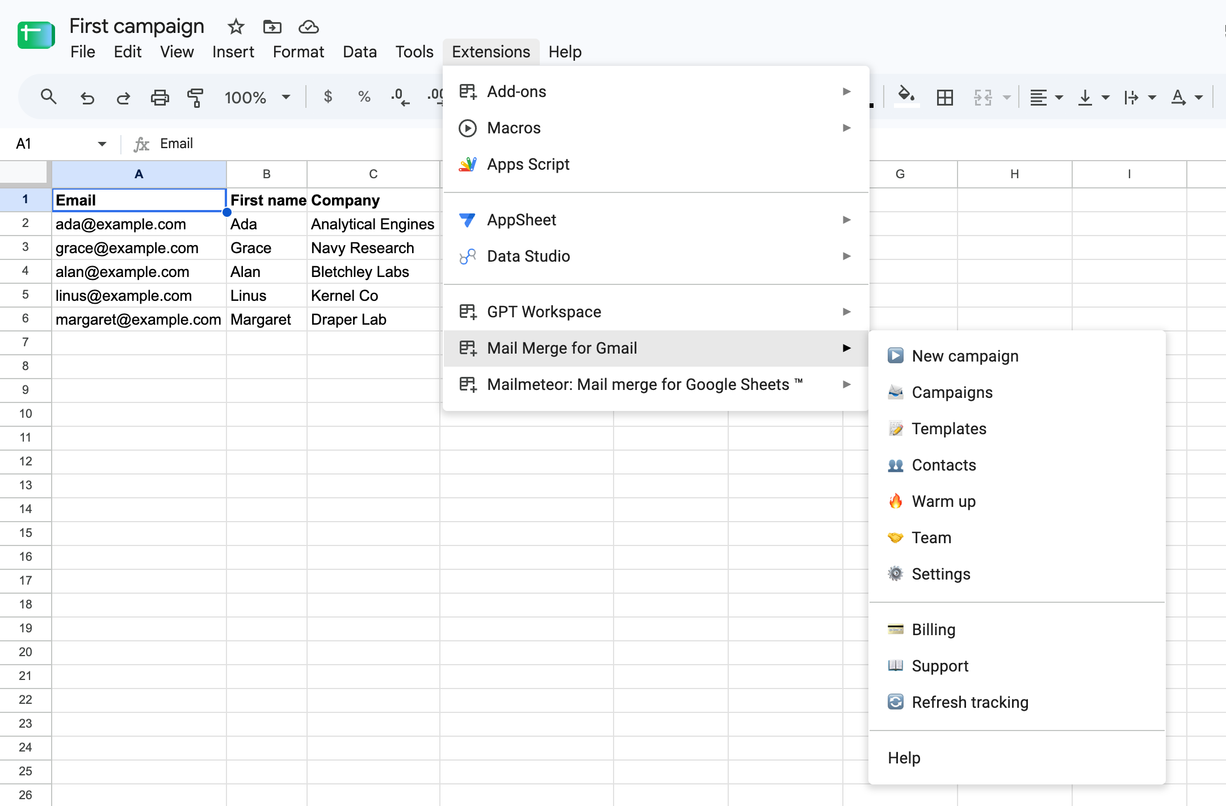
Task: Open the Edit menu
Action: [128, 52]
